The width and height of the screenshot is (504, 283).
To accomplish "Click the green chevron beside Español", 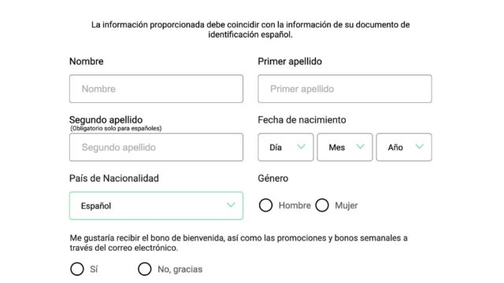I will 231,205.
